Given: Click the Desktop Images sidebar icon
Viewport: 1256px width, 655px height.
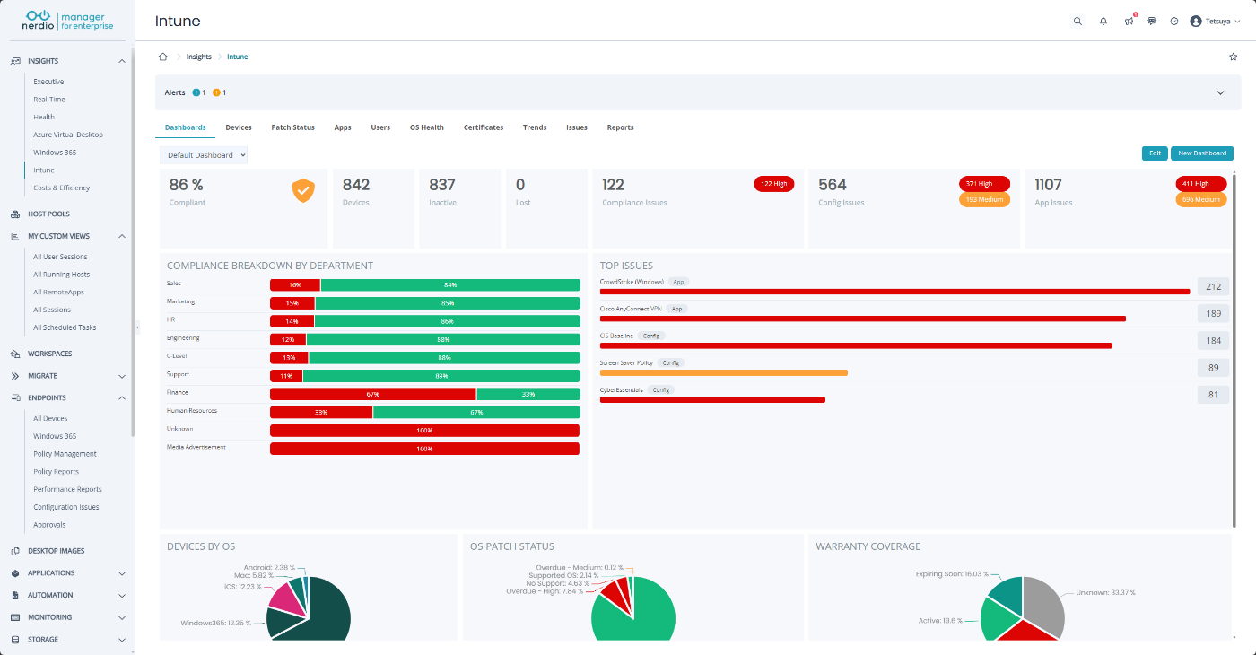Looking at the screenshot, I should pos(15,551).
